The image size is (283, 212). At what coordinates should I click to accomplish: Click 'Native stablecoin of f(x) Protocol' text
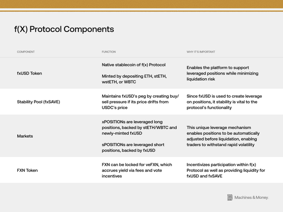pos(134,65)
